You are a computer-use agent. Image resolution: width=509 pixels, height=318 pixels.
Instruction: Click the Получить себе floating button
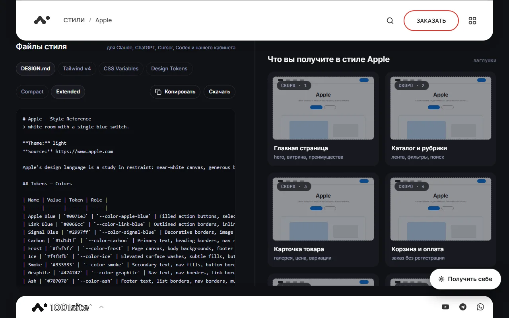465,279
